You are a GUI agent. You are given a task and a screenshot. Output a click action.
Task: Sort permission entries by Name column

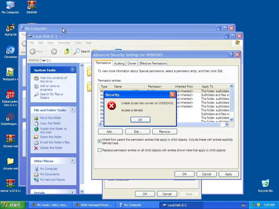128,87
